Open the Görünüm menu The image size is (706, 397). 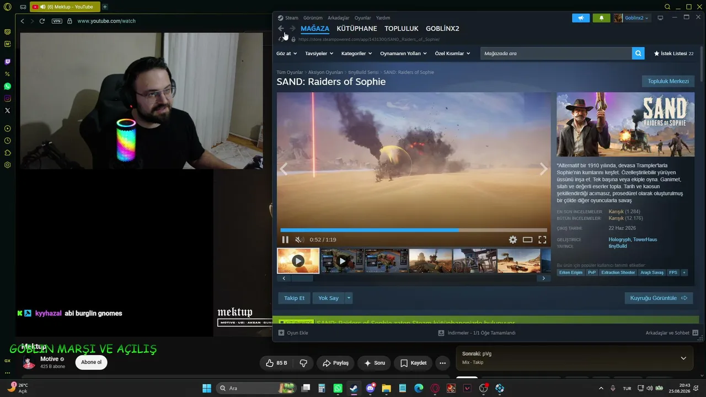(x=313, y=18)
